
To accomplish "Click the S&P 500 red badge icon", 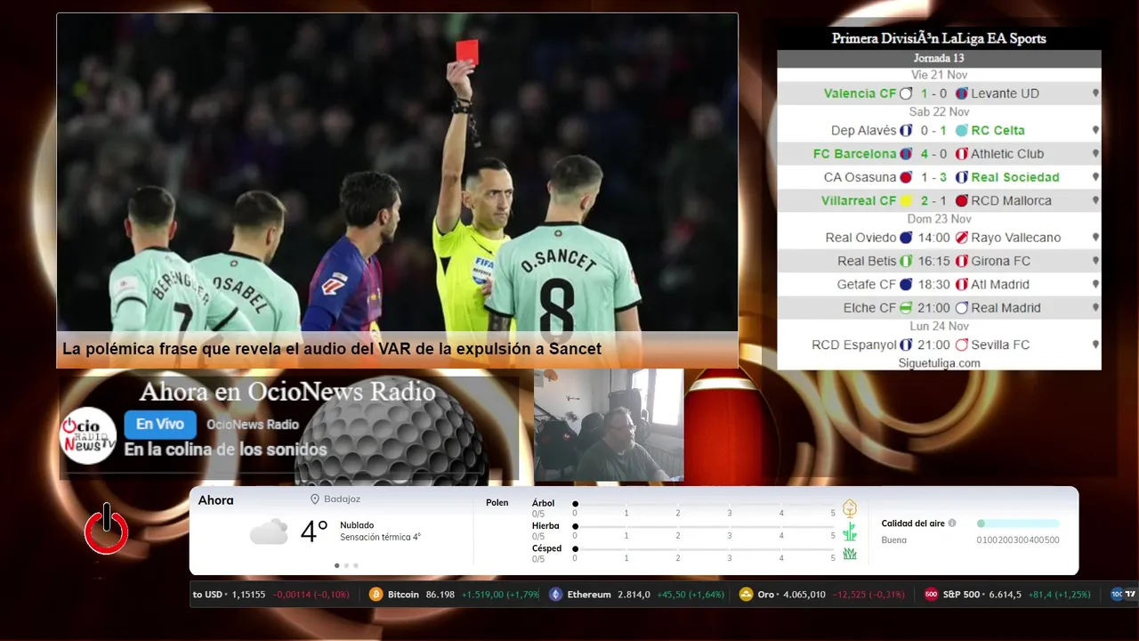I will click(x=931, y=594).
